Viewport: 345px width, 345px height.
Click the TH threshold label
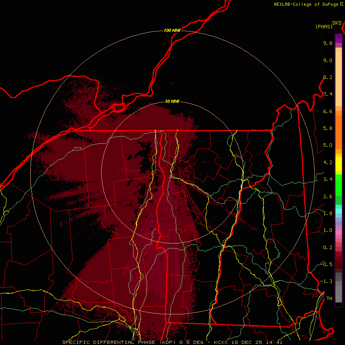pyautogui.click(x=329, y=299)
